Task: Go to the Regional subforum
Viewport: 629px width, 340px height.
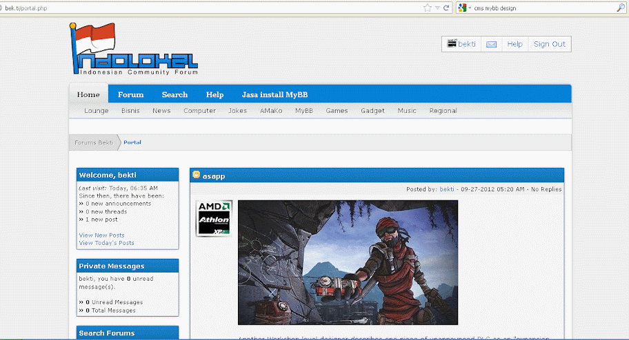Action: pos(443,111)
